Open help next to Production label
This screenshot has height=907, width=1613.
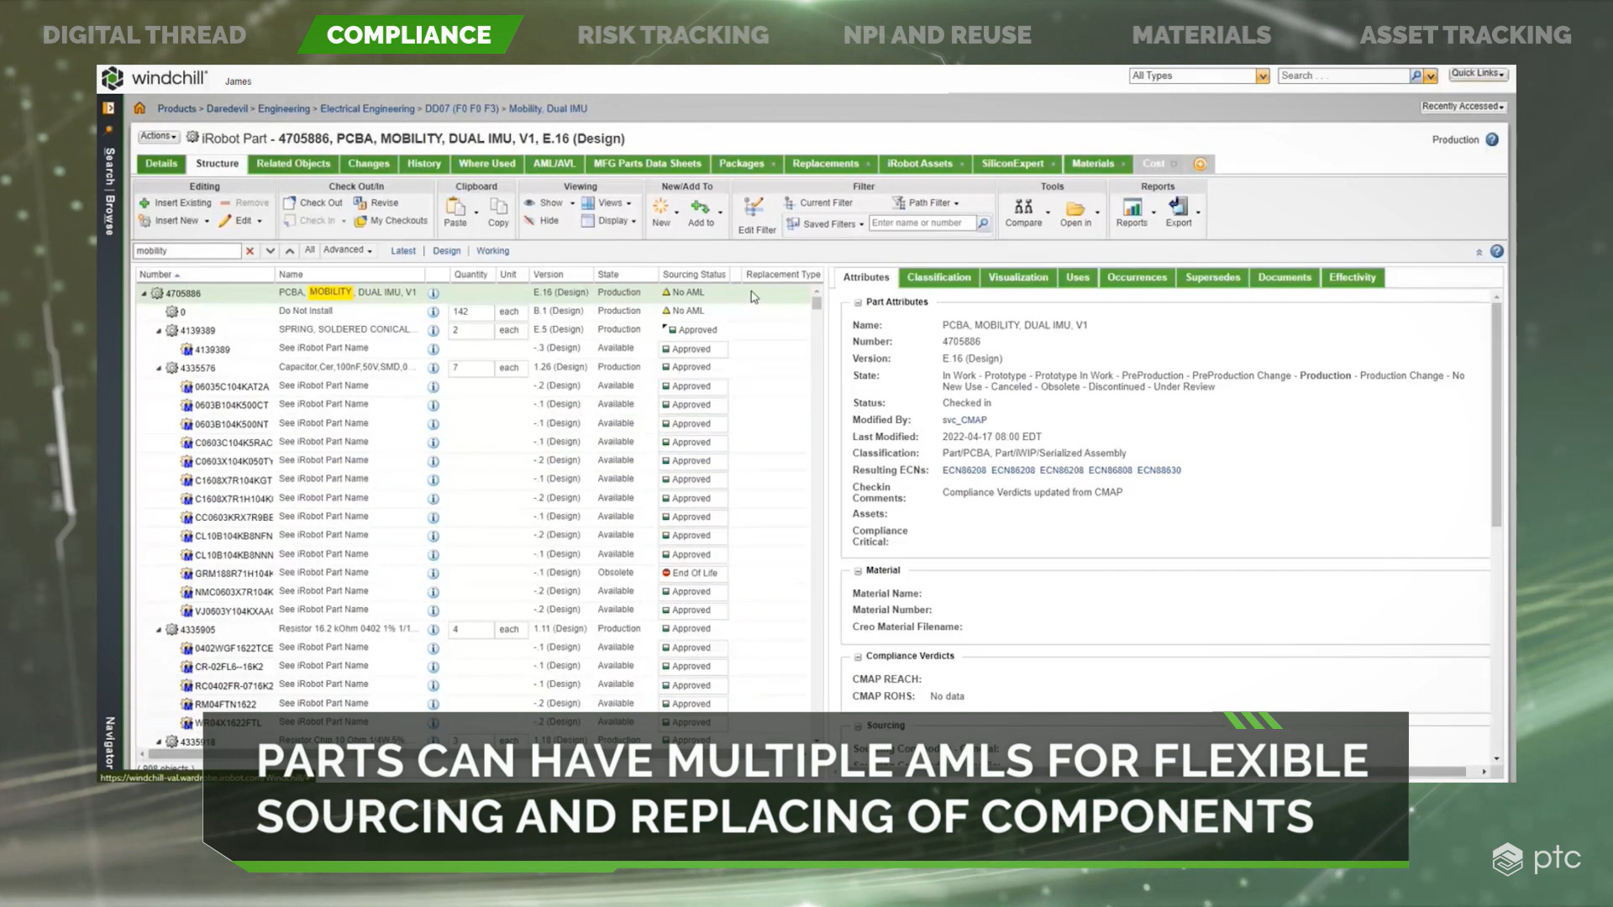(x=1492, y=140)
